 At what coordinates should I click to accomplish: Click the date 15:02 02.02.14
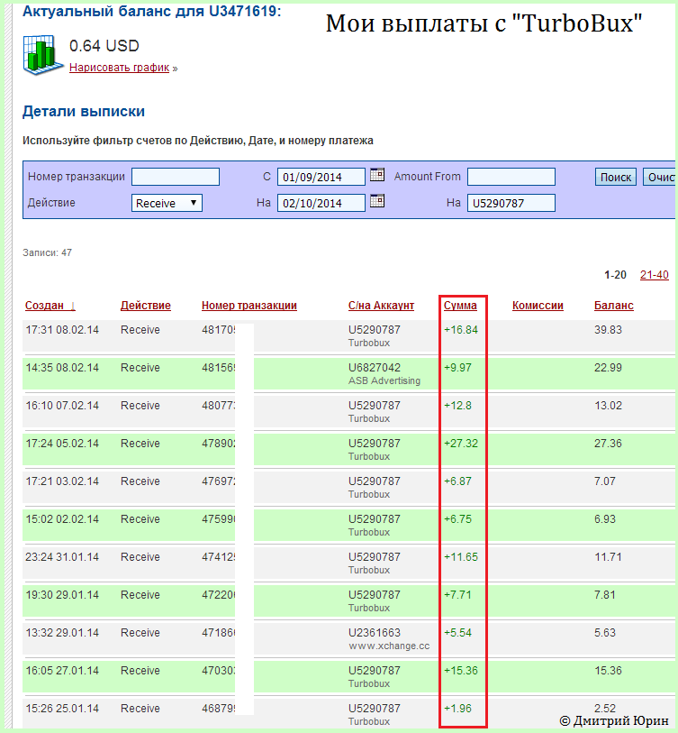click(62, 519)
